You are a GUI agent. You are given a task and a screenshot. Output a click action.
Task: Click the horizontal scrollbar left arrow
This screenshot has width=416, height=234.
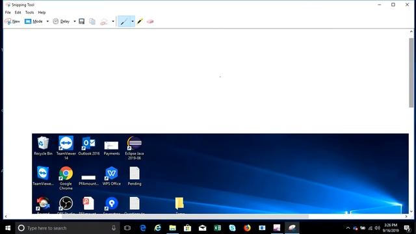(6, 216)
